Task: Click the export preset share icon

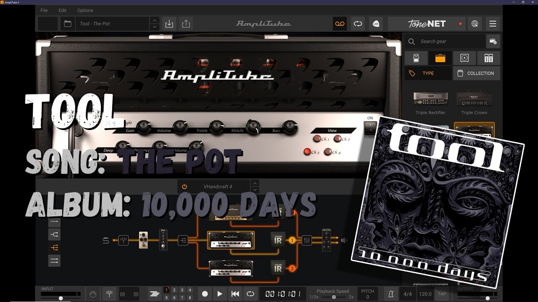Action: (x=186, y=24)
